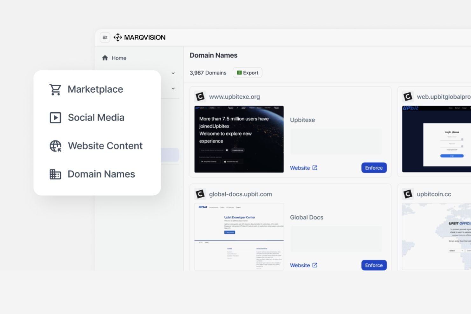Click the C brand icon next to upbitcoin.cc

point(408,194)
